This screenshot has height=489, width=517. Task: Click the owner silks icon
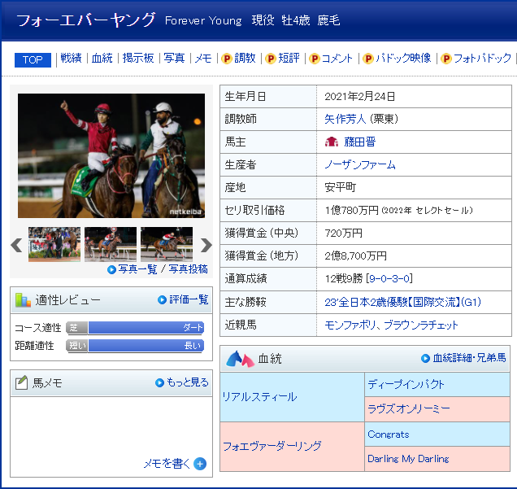coord(332,142)
